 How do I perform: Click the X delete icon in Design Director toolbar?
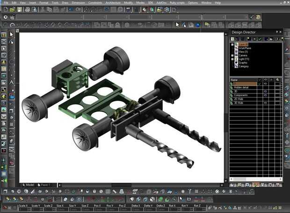254,39
